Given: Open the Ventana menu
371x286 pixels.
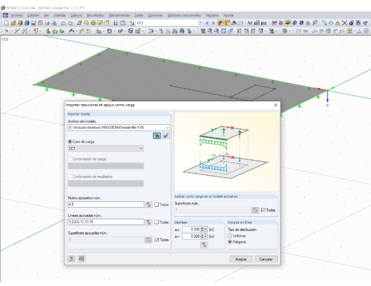Looking at the screenshot, I should 212,16.
